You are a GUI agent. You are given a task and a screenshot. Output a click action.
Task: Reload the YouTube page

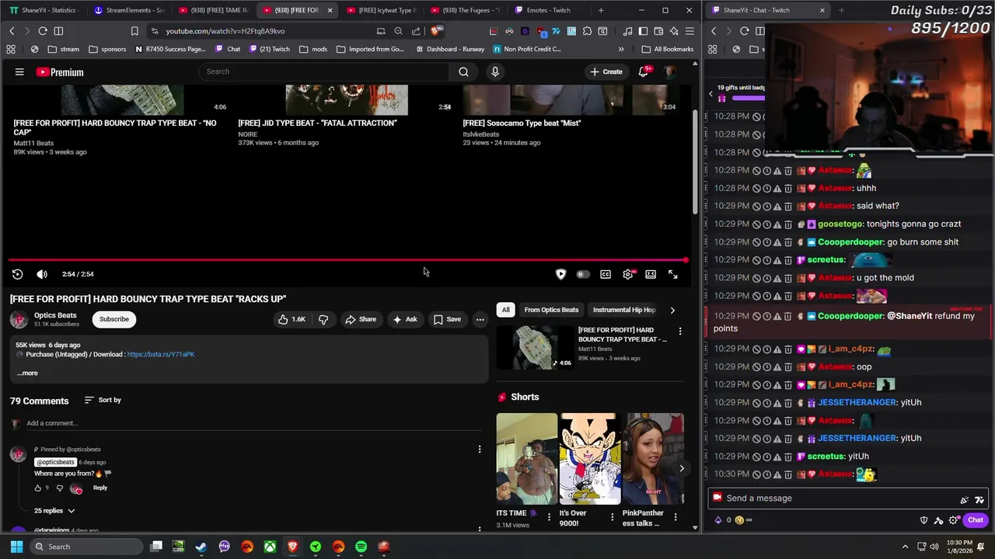43,31
